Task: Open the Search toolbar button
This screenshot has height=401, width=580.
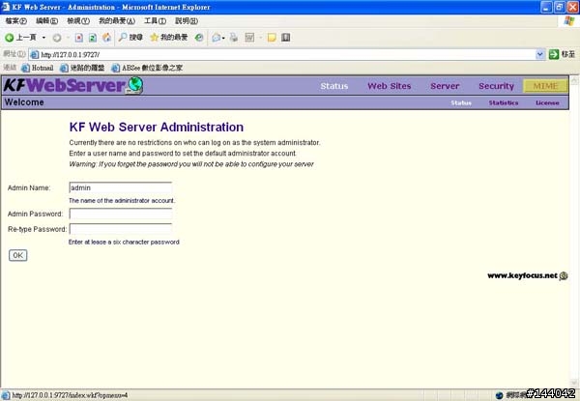Action: pyautogui.click(x=130, y=38)
